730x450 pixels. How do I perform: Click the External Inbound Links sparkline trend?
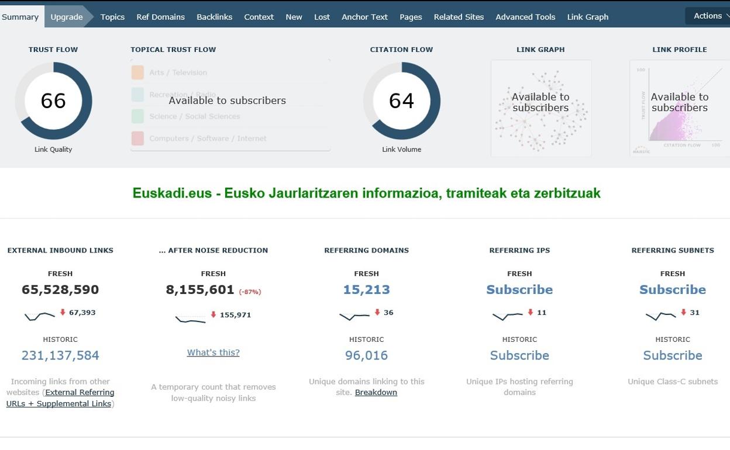click(x=39, y=316)
